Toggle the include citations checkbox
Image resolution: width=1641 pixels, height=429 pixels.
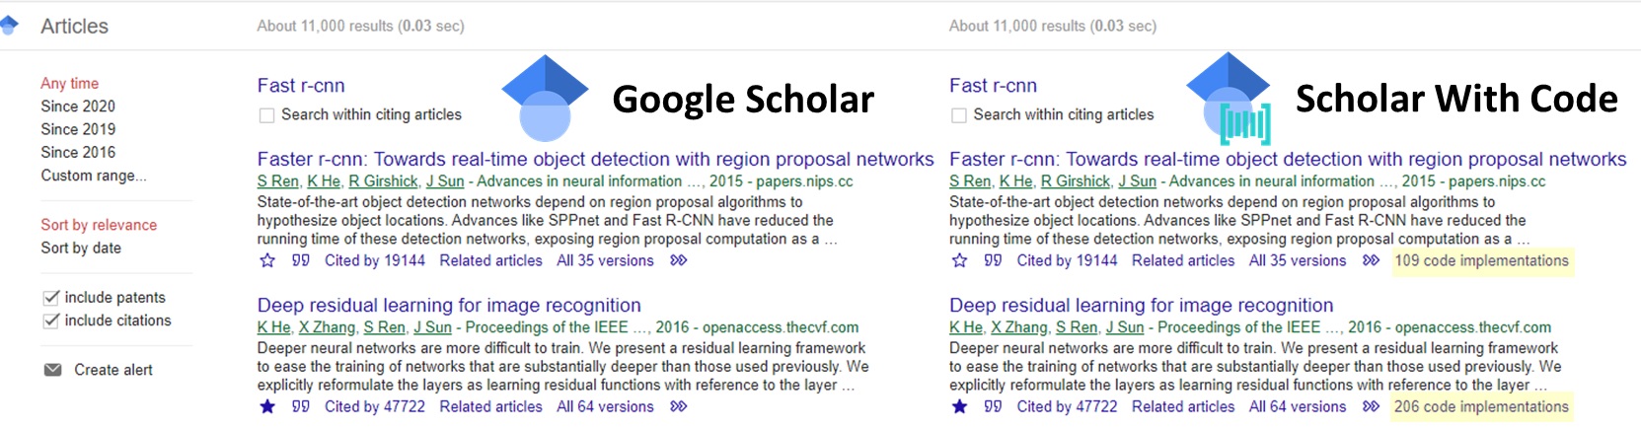point(51,321)
